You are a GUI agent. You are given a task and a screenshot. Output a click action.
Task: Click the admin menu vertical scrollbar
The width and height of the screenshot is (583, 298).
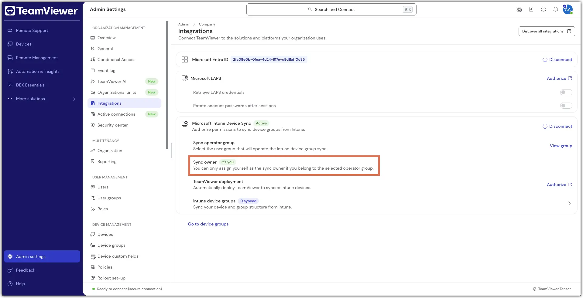(x=167, y=85)
